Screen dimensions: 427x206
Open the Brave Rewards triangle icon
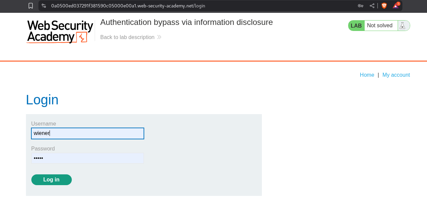396,6
